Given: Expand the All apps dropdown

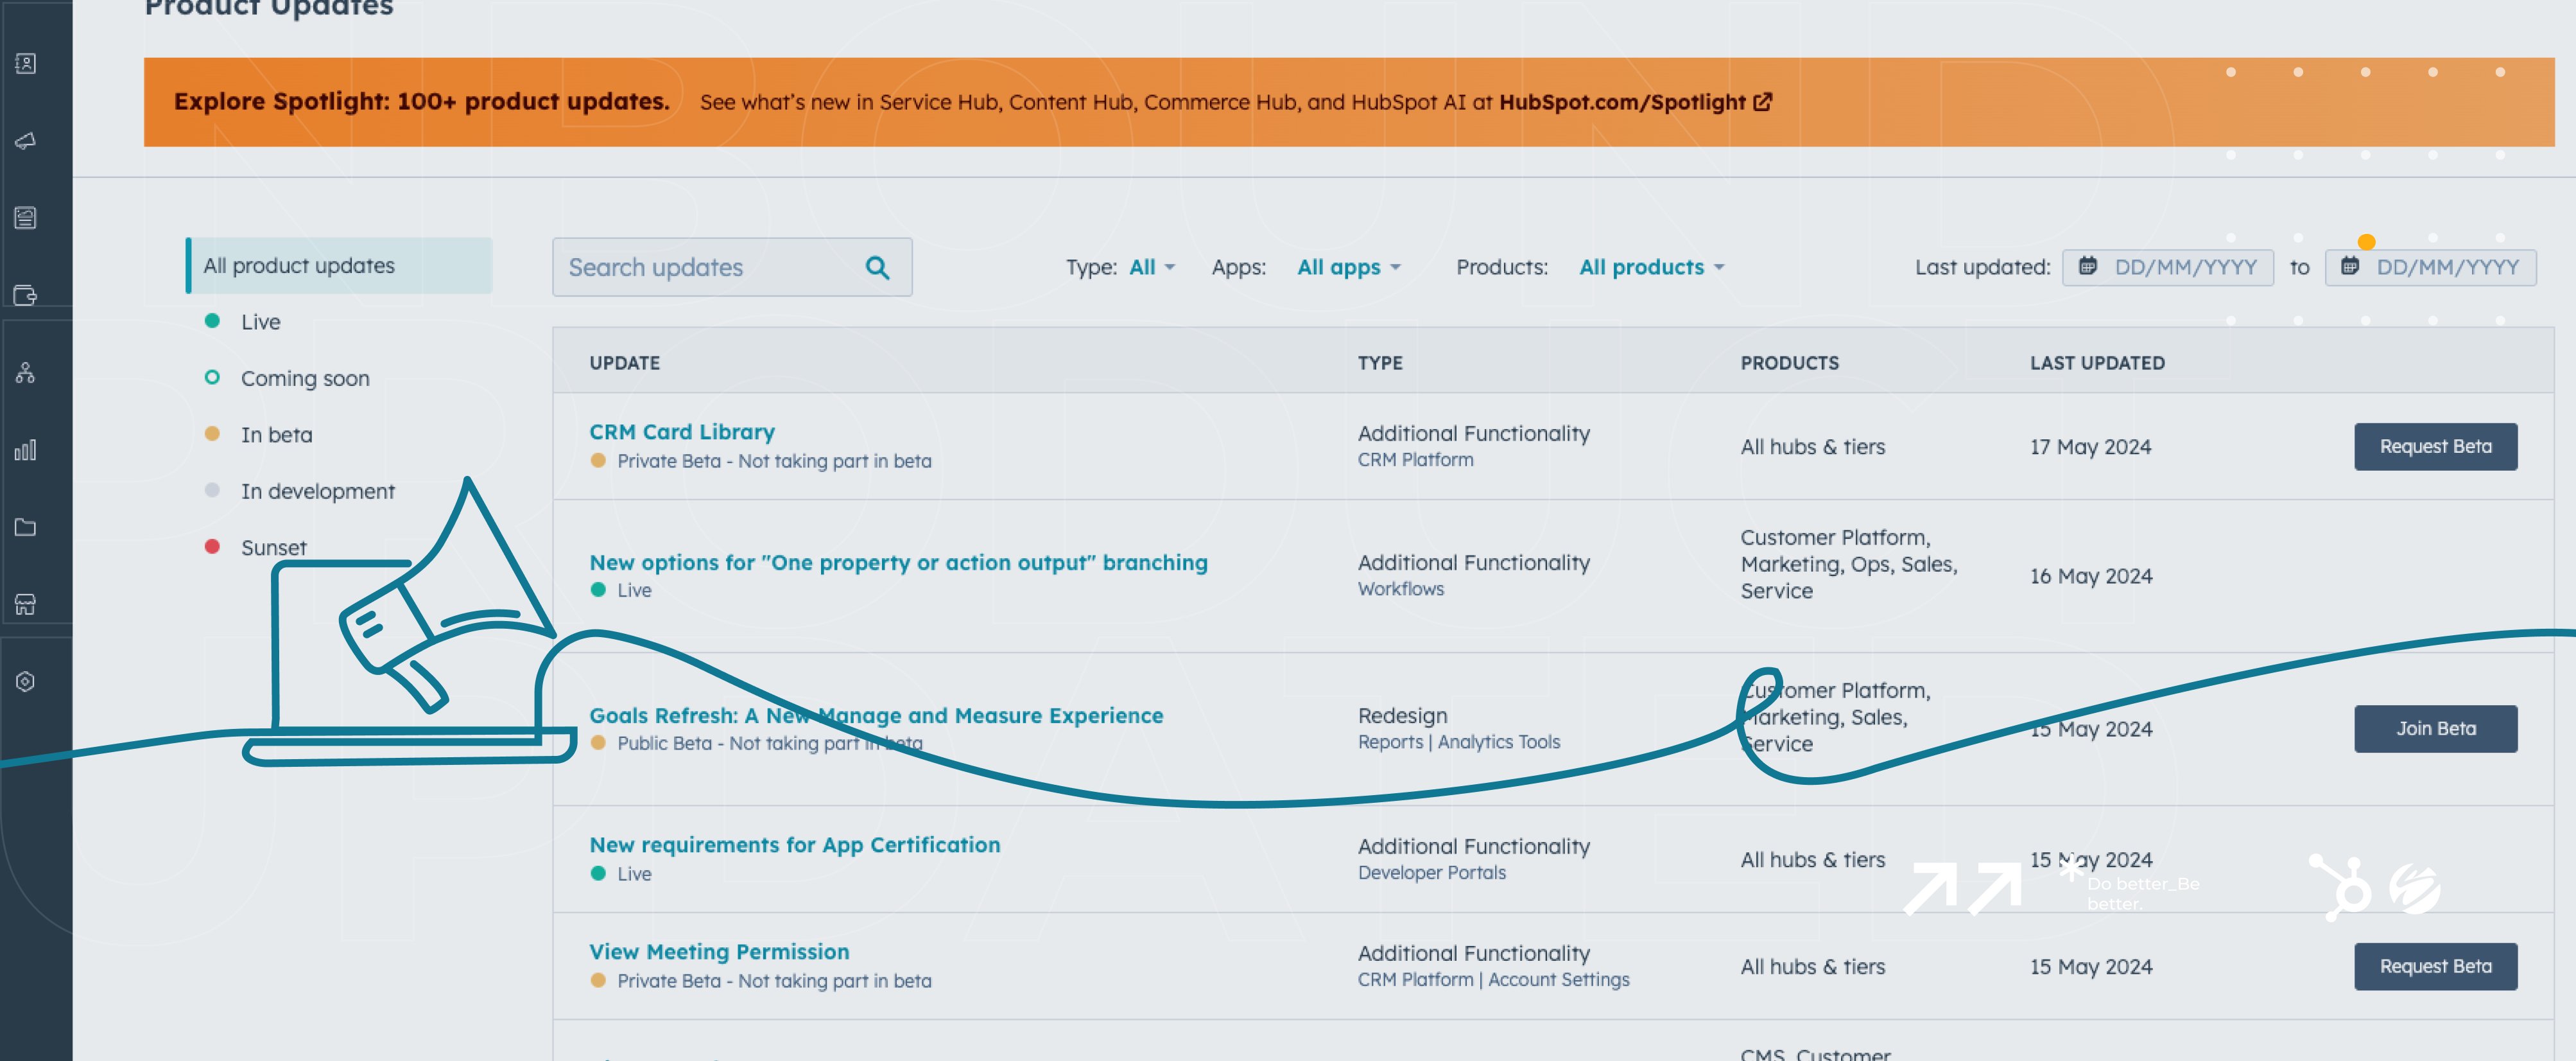Looking at the screenshot, I should tap(1348, 267).
